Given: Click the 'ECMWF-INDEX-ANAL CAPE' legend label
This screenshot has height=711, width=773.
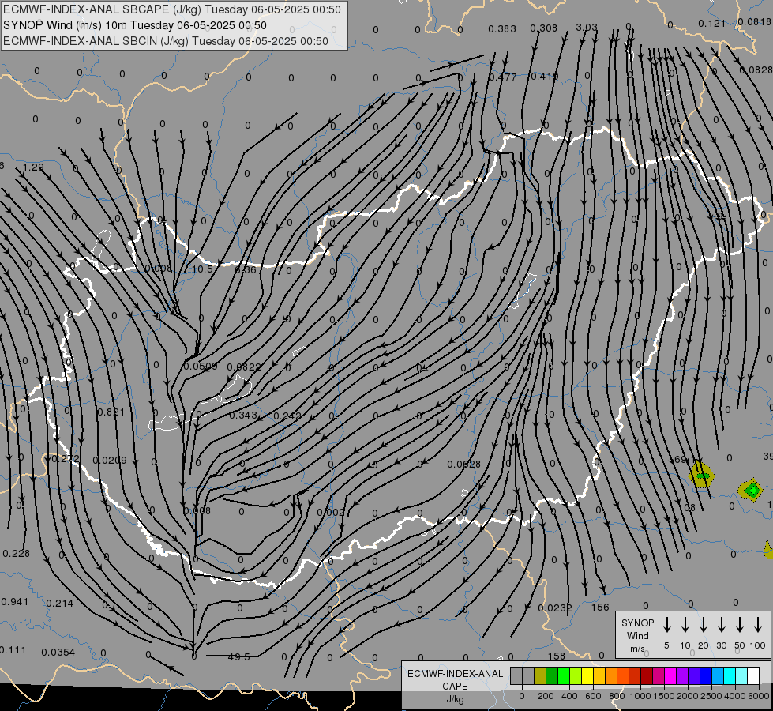Looking at the screenshot, I should click(x=455, y=680).
